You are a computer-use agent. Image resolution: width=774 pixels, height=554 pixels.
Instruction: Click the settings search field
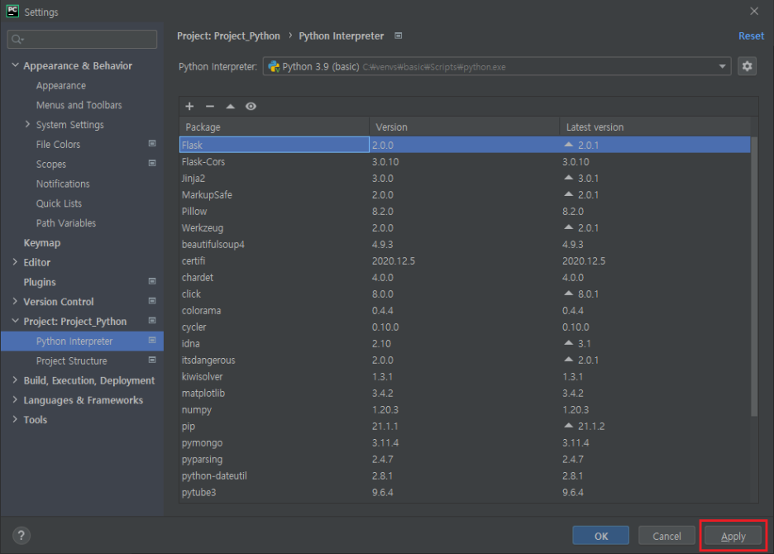(x=83, y=39)
